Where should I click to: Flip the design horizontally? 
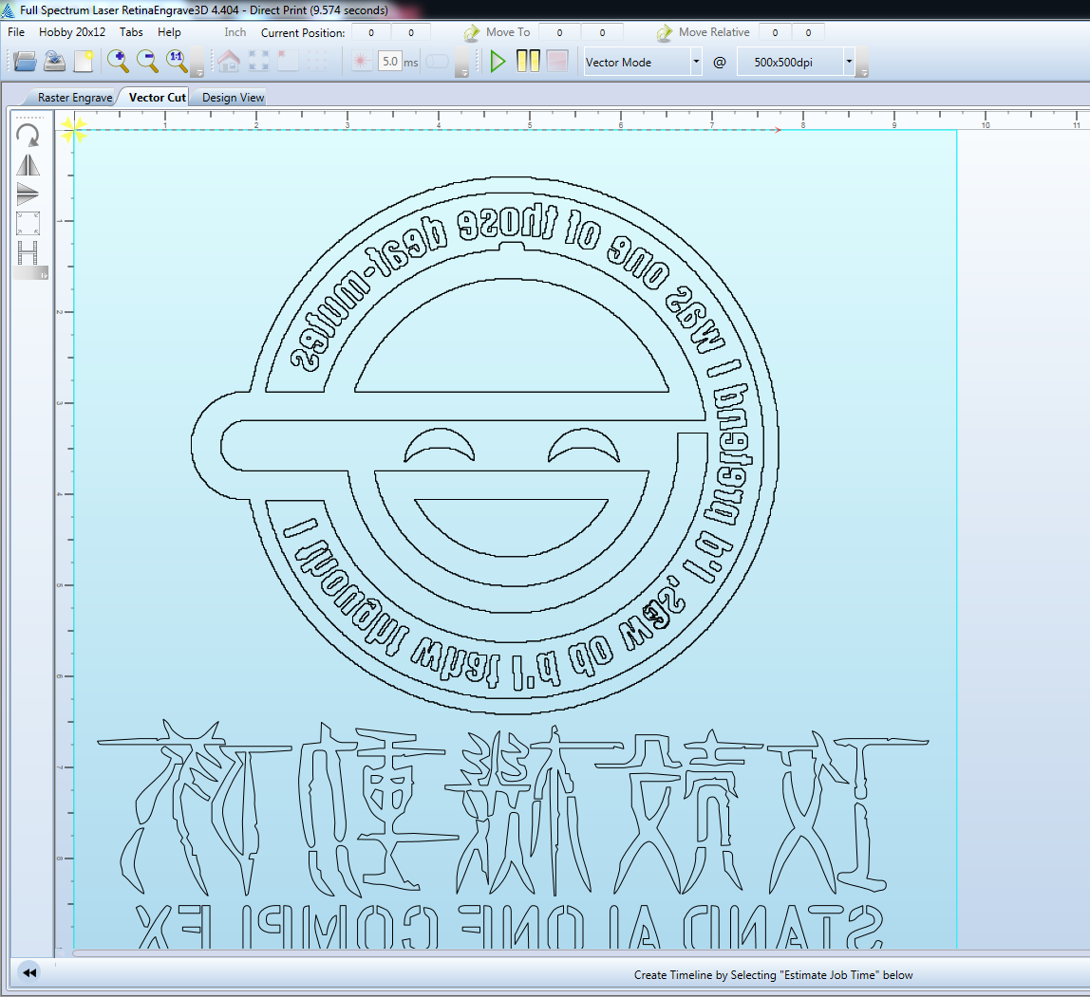tap(28, 165)
